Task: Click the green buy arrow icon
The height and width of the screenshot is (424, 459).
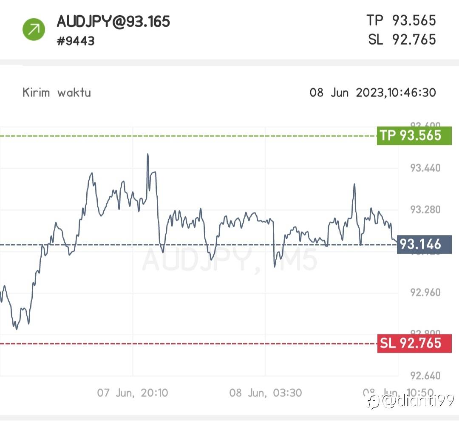Action: (34, 29)
